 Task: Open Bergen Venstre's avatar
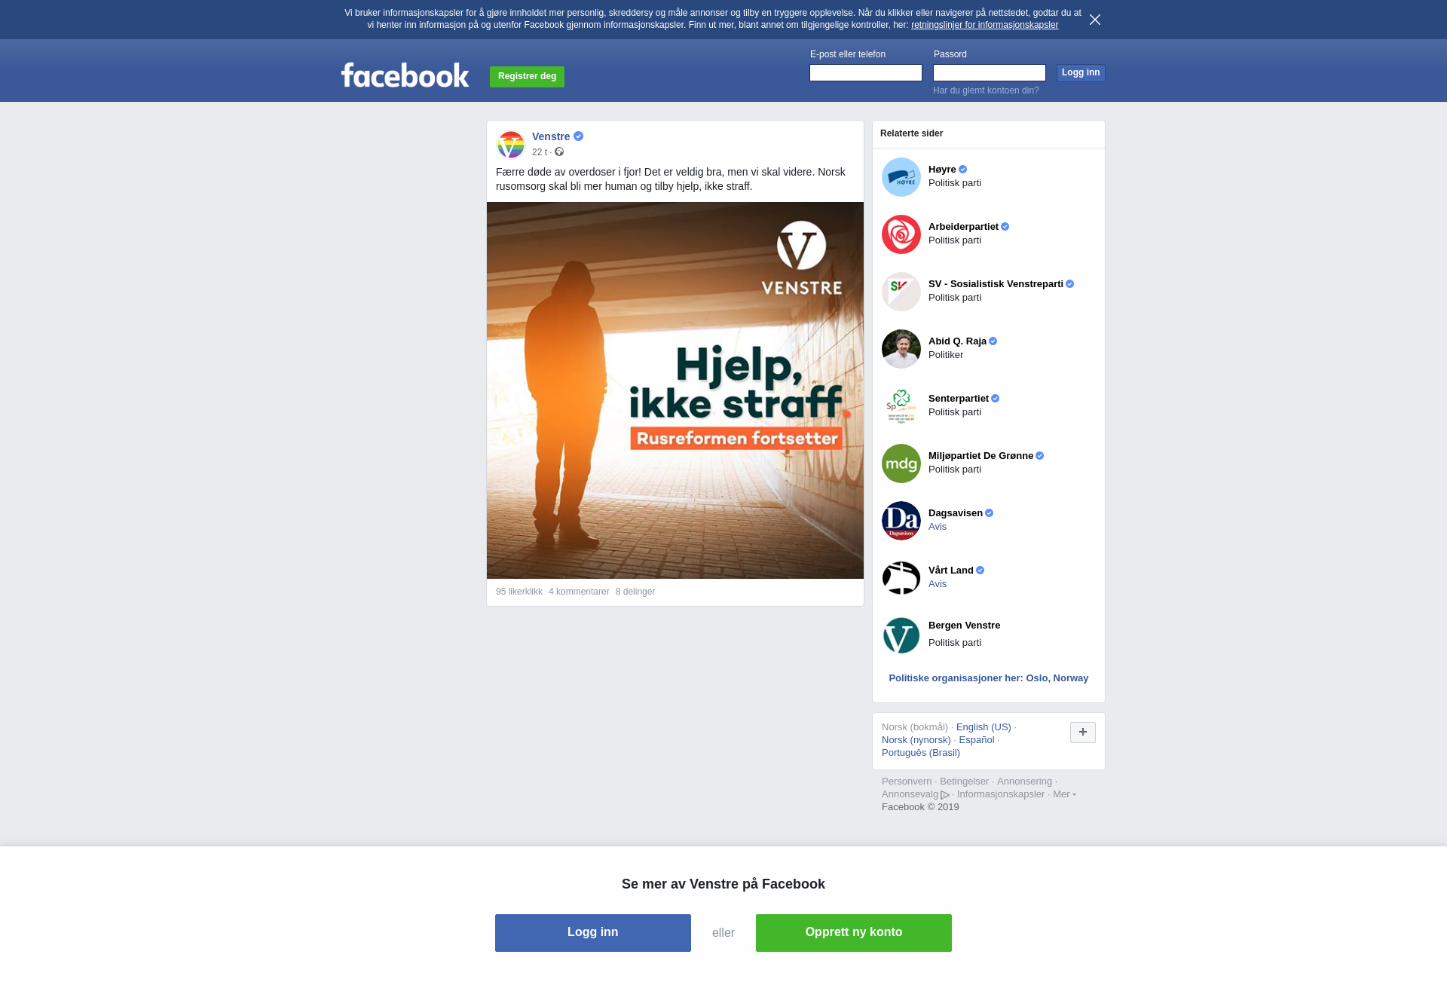[901, 635]
